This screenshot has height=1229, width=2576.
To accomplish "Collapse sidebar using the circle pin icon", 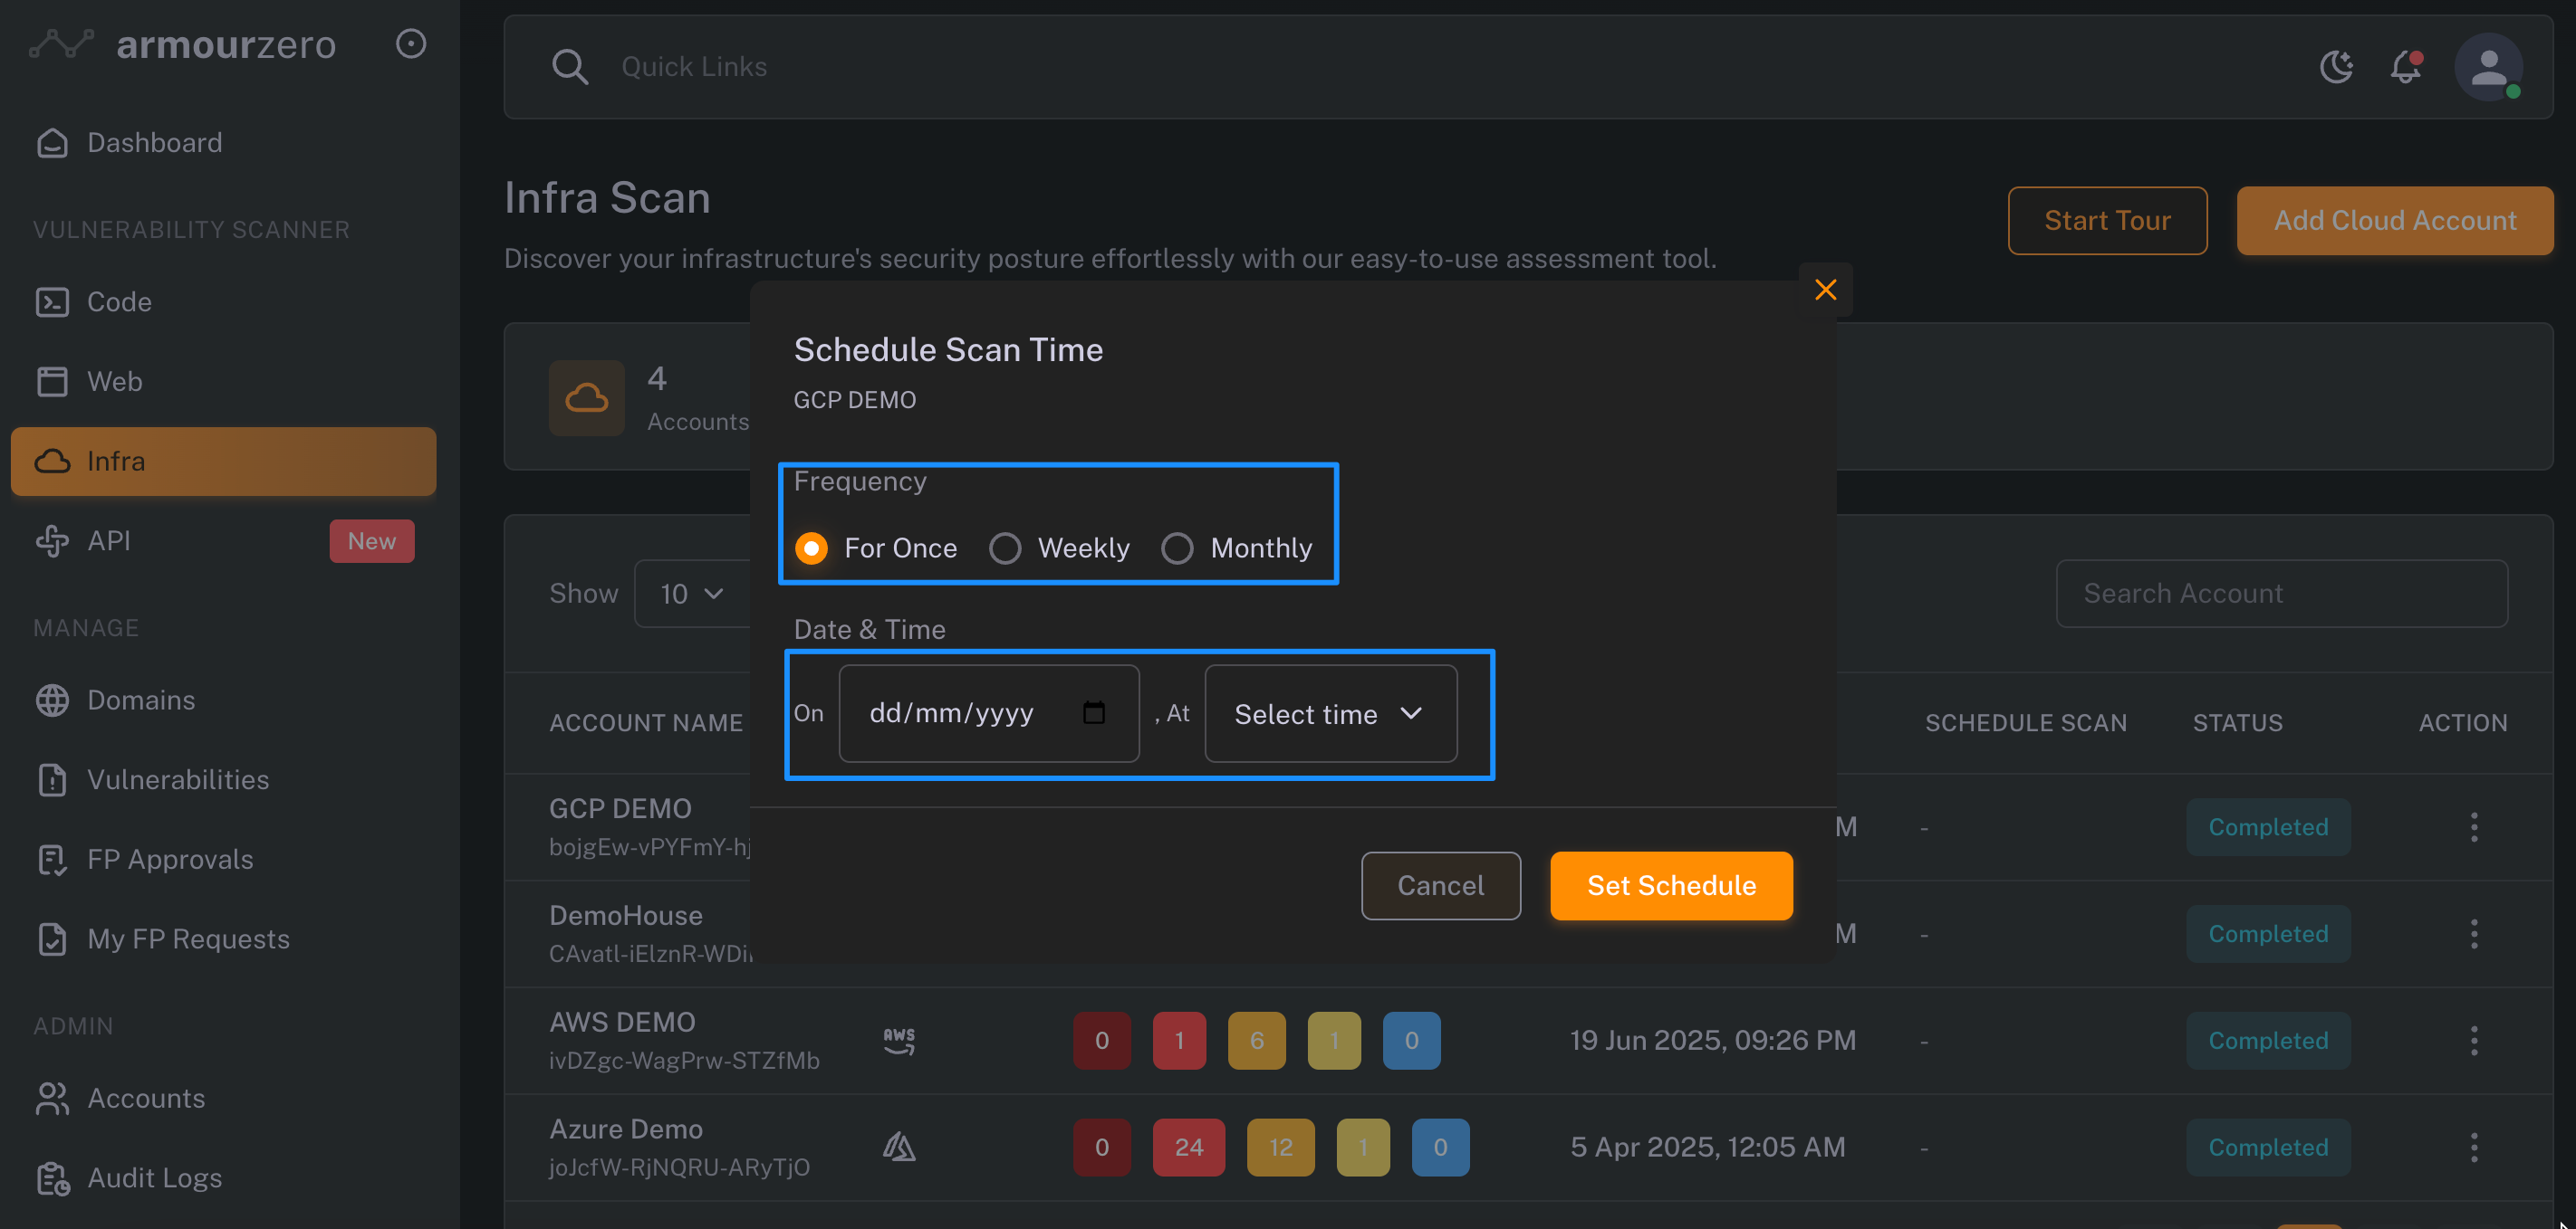I will click(410, 44).
